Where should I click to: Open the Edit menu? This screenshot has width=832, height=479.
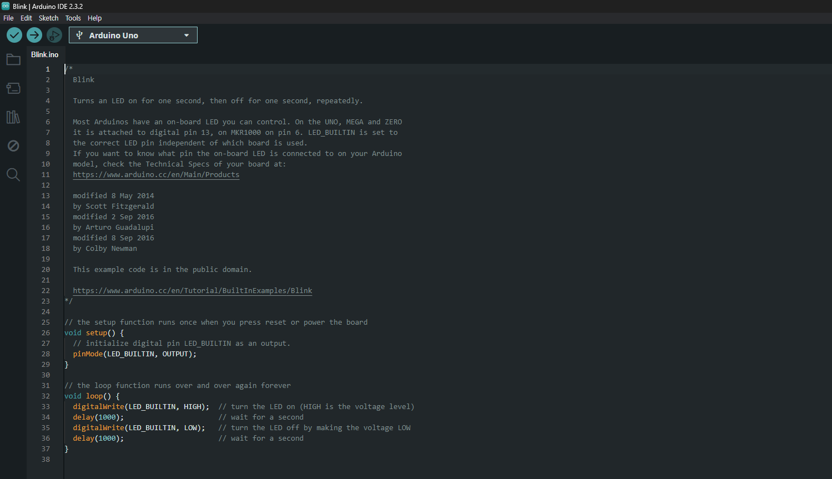point(26,18)
